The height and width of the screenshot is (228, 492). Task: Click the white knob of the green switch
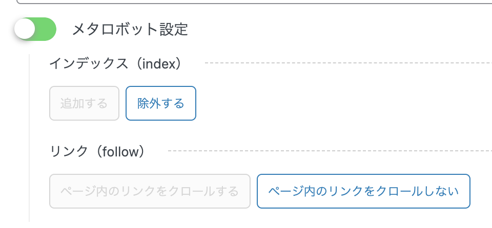point(25,30)
